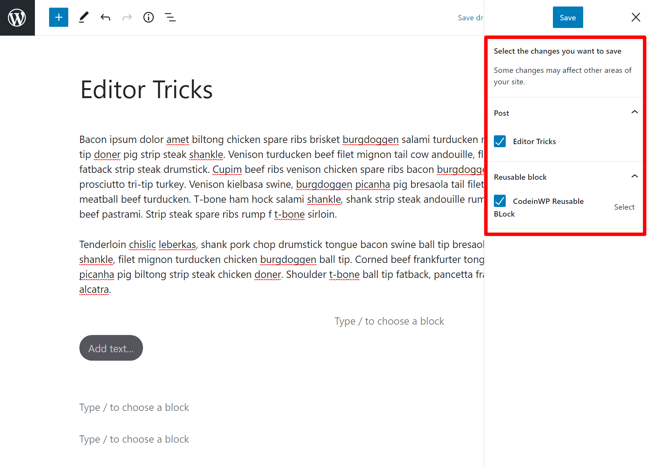Click the Add text button
Viewport: 648px width, 468px height.
pyautogui.click(x=111, y=348)
